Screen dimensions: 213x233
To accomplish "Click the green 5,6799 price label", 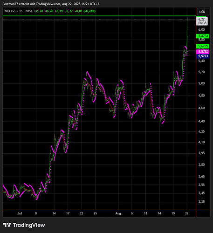I will pyautogui.click(x=203, y=46).
